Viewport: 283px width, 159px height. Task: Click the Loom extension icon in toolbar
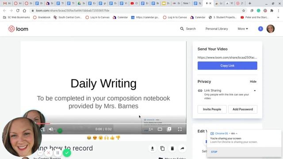(x=265, y=11)
